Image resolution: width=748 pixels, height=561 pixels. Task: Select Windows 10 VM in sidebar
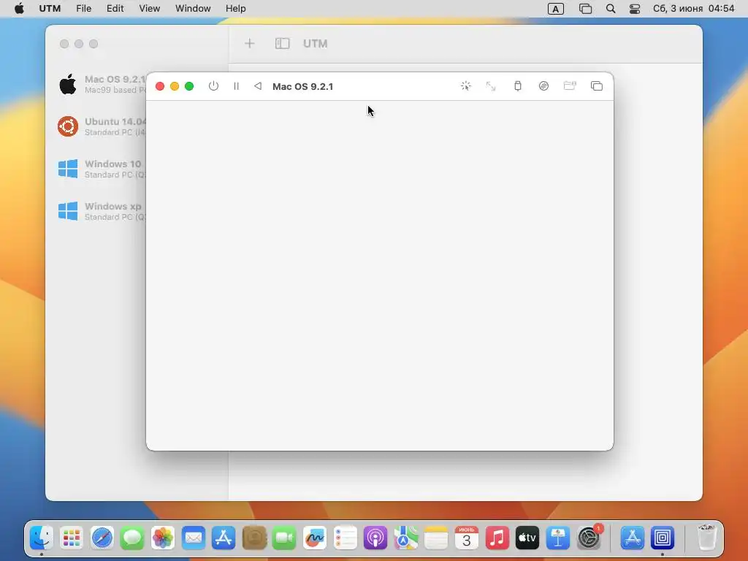pos(101,169)
